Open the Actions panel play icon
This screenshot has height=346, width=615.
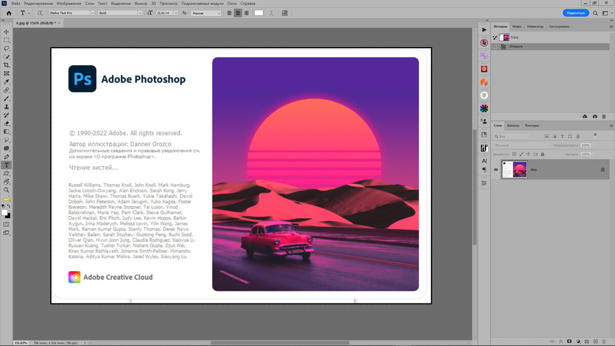(484, 30)
